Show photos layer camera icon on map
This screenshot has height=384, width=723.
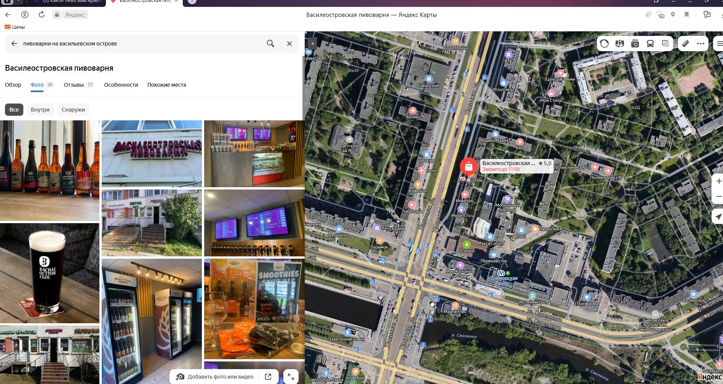tap(635, 44)
